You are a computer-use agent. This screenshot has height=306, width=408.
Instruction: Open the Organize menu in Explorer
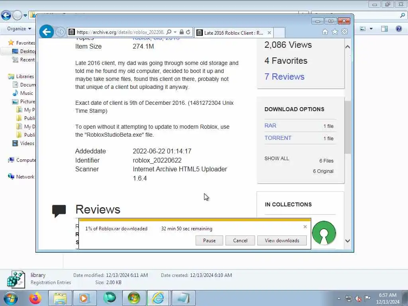pyautogui.click(x=19, y=29)
